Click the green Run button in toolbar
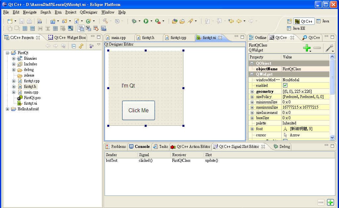Screen dimensions: 339x208 [x=146, y=21]
